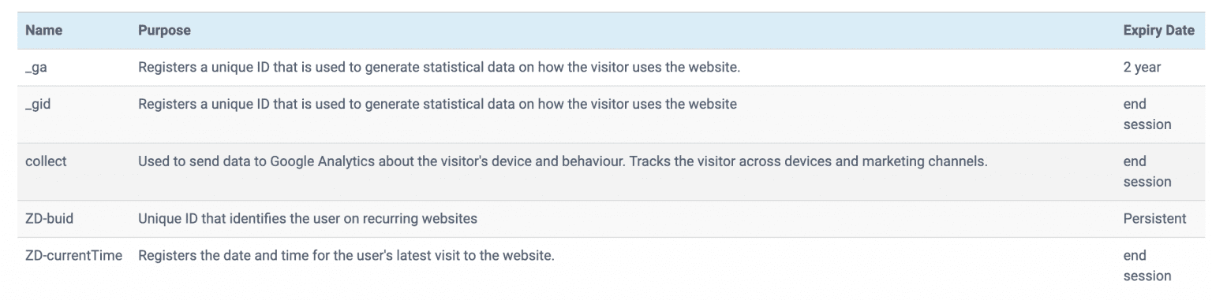1212x300 pixels.
Task: Click the collect 'end session' expiry
Action: click(1147, 172)
